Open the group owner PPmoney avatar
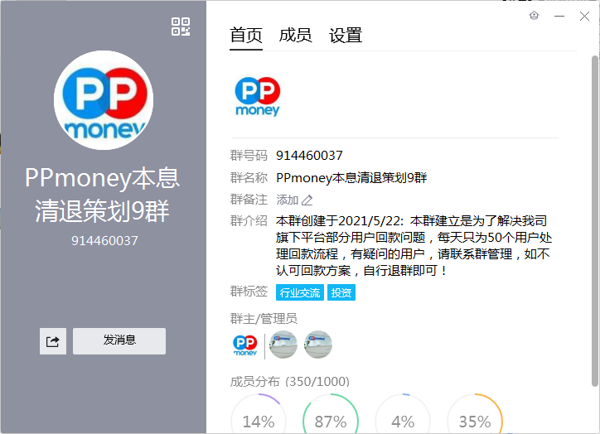 click(x=245, y=345)
